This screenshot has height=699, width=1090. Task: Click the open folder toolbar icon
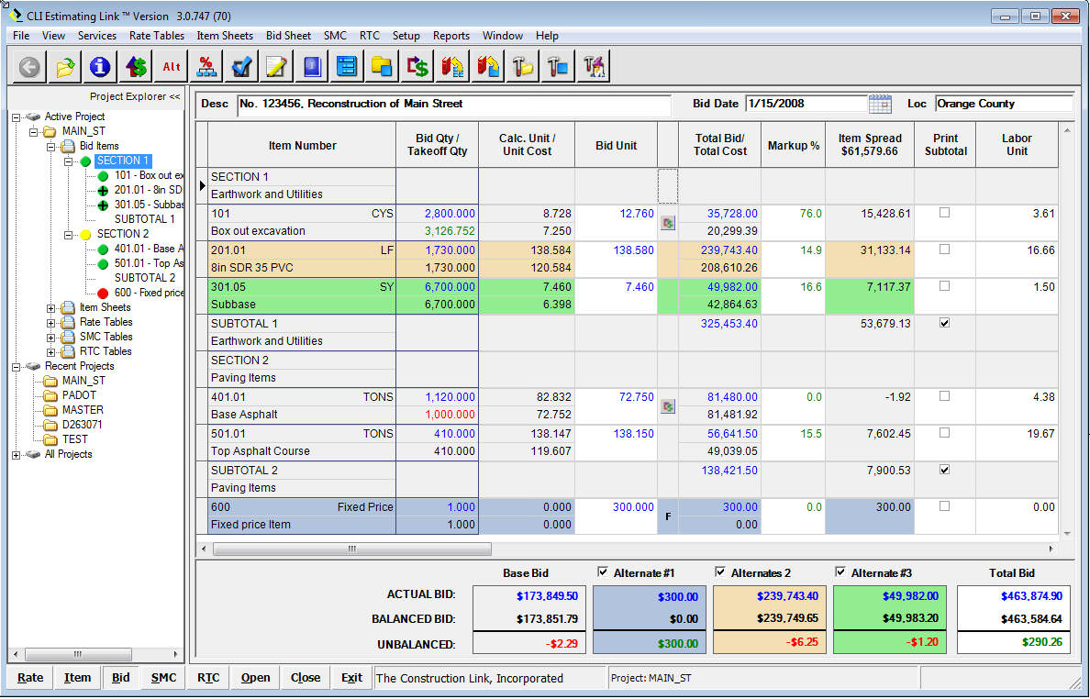[x=65, y=66]
